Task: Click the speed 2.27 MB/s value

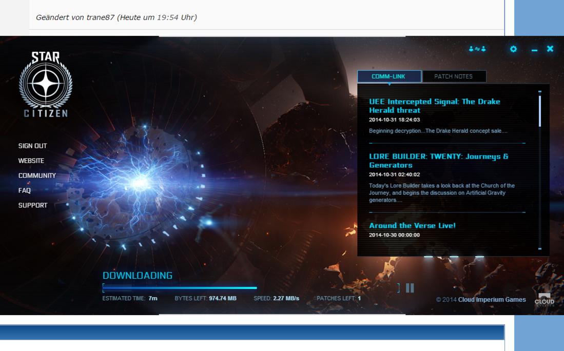Action: (x=286, y=298)
